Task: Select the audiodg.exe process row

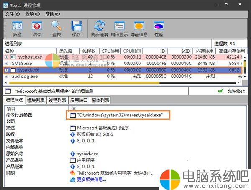Action: [123, 77]
